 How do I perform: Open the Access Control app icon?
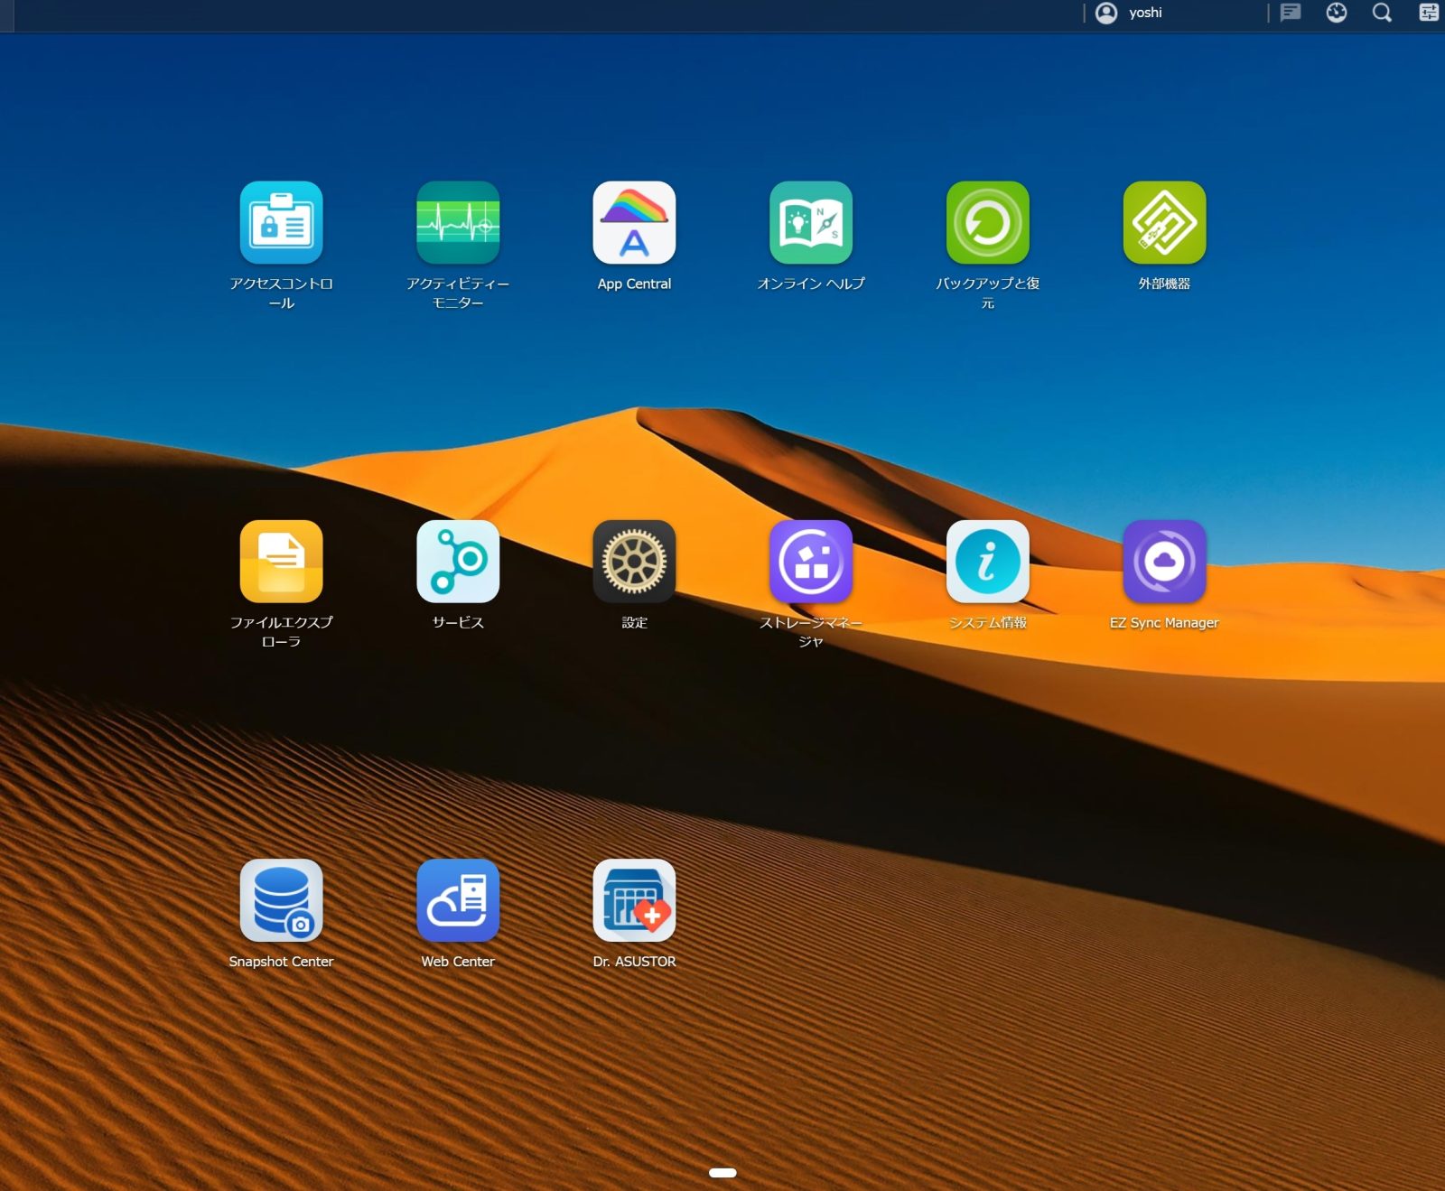281,223
